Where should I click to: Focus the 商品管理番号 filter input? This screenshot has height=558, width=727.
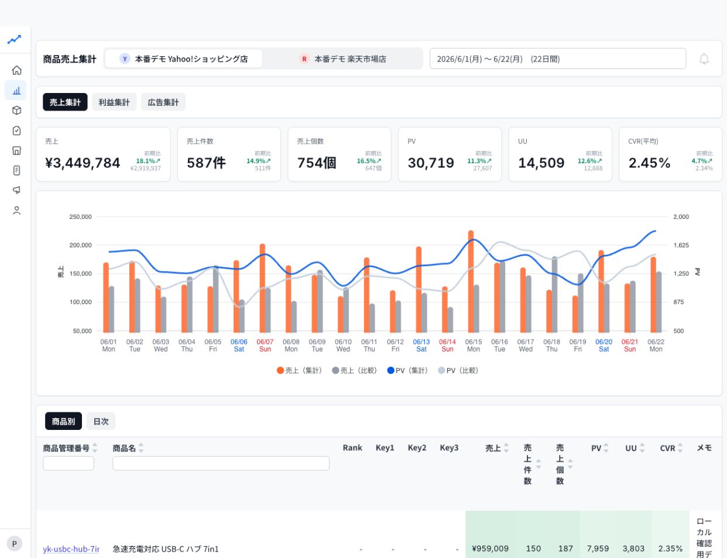coord(68,463)
